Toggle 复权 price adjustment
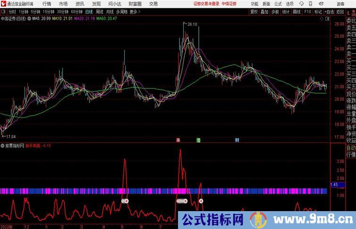Viewport: 356px width, 229px height. [x=254, y=11]
